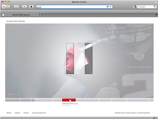The width and height of the screenshot is (158, 119).
Task: Go forward with the Forward arrow button
Action: pos(8,7)
